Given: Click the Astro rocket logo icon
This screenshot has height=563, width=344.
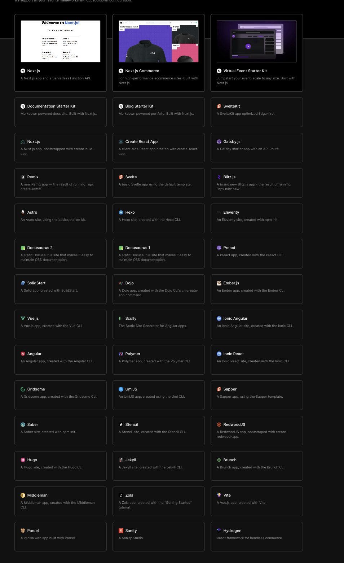Looking at the screenshot, I should tap(23, 212).
